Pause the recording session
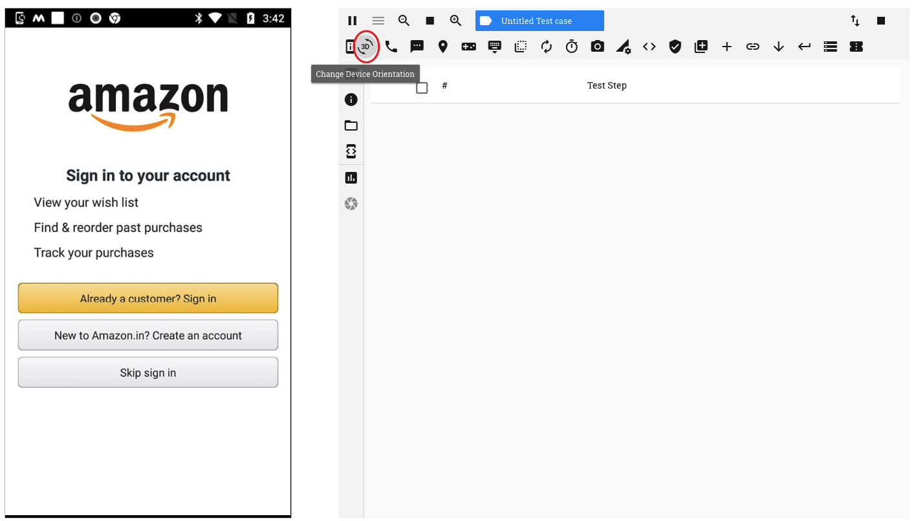Screen dimensions: 916x521 click(353, 21)
